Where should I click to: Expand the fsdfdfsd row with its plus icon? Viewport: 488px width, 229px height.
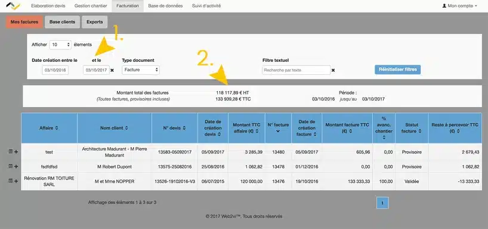(16, 167)
